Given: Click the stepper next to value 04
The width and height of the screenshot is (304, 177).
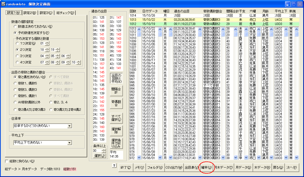Looking at the screenshot, I should pos(47,56).
